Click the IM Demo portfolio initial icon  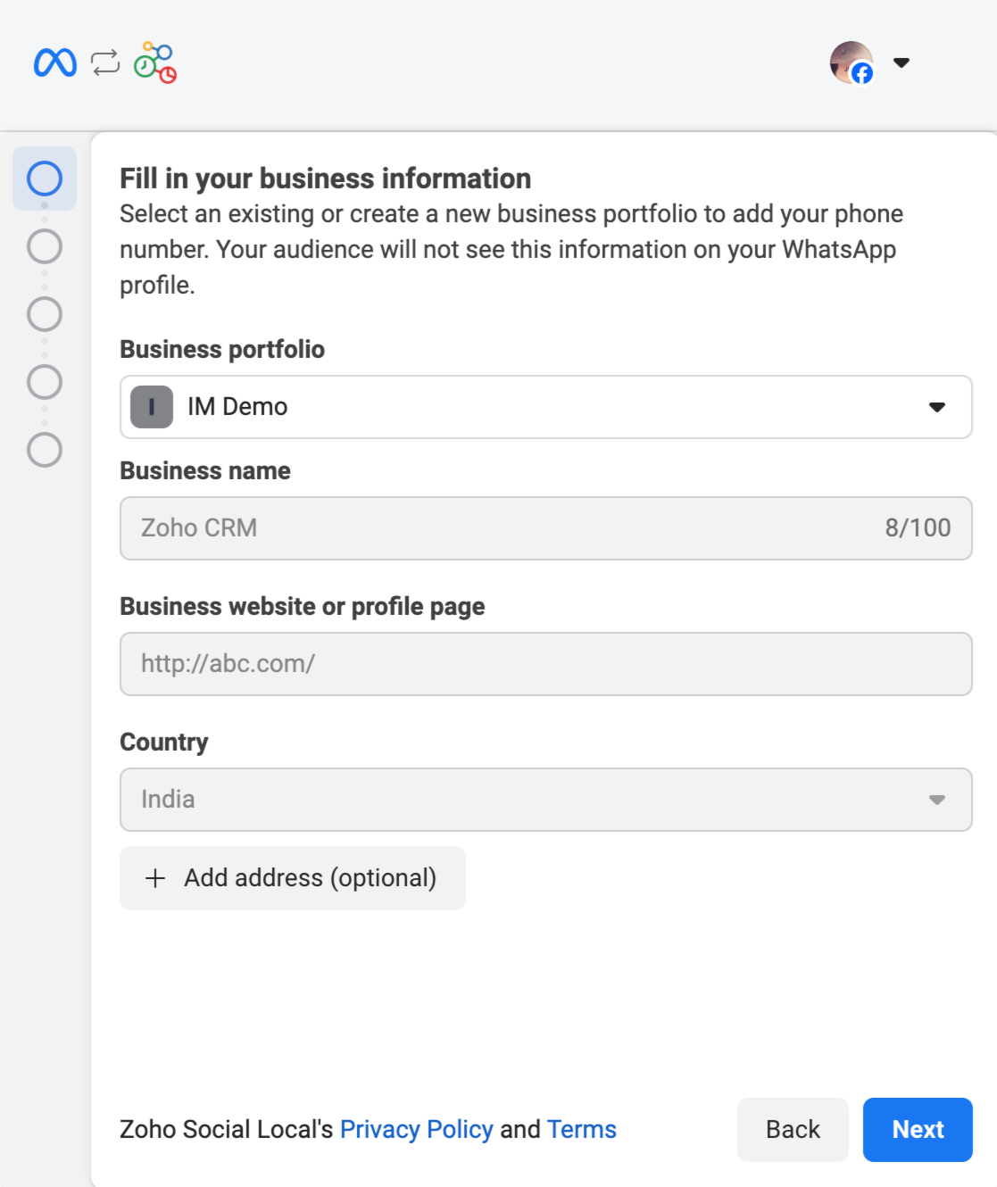tap(152, 407)
